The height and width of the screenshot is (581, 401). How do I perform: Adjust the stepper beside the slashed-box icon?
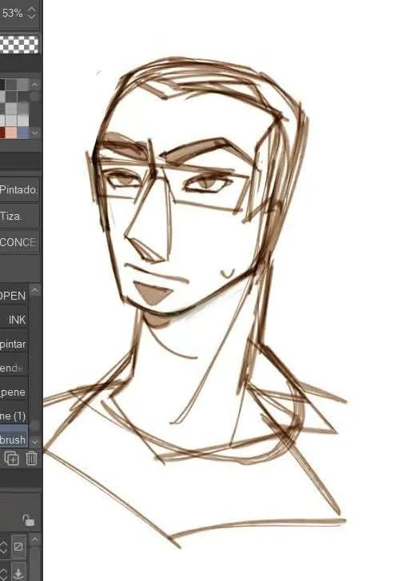click(x=4, y=546)
